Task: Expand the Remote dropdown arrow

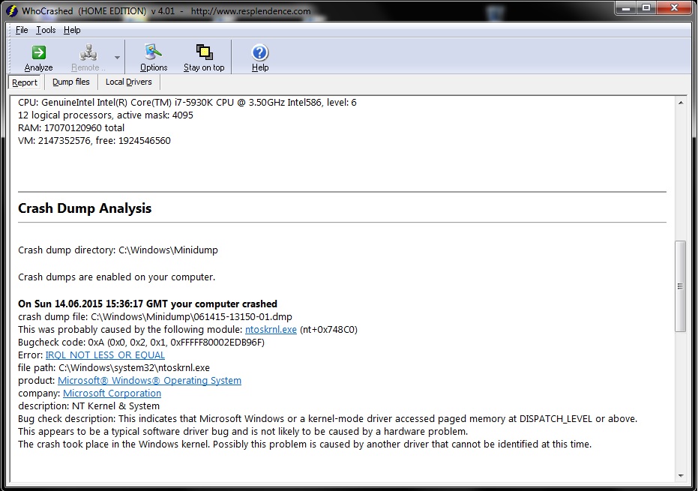Action: tap(117, 58)
